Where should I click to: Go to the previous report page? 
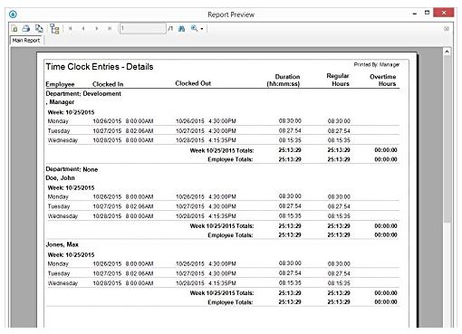pyautogui.click(x=83, y=29)
